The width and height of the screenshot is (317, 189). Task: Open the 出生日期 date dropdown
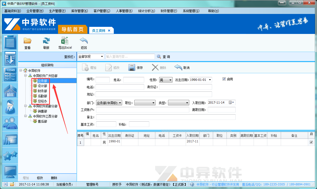pyautogui.click(x=210, y=80)
